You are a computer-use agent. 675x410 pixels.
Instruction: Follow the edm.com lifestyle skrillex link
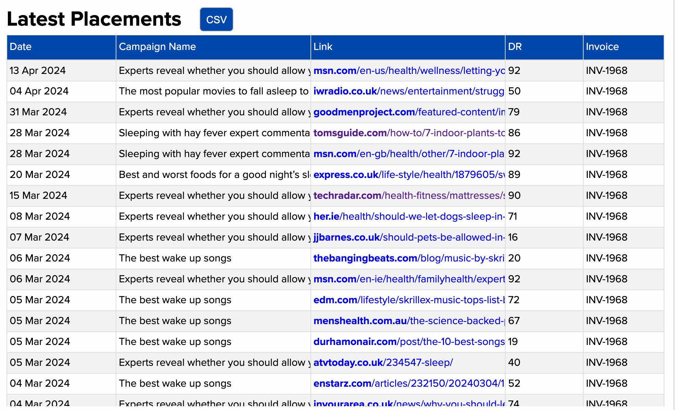point(409,300)
